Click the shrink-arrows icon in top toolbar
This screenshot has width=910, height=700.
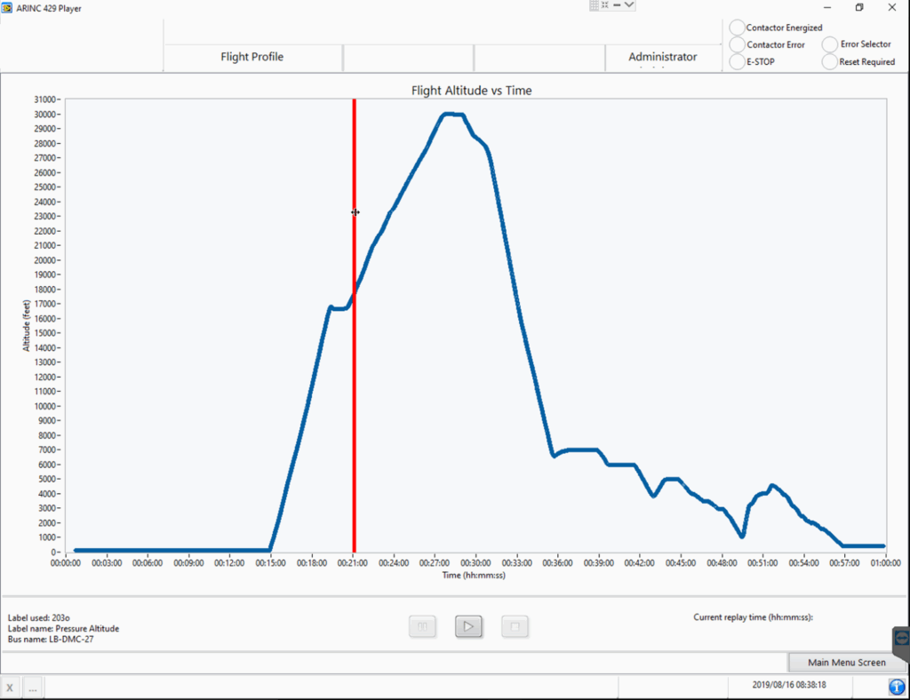[605, 5]
